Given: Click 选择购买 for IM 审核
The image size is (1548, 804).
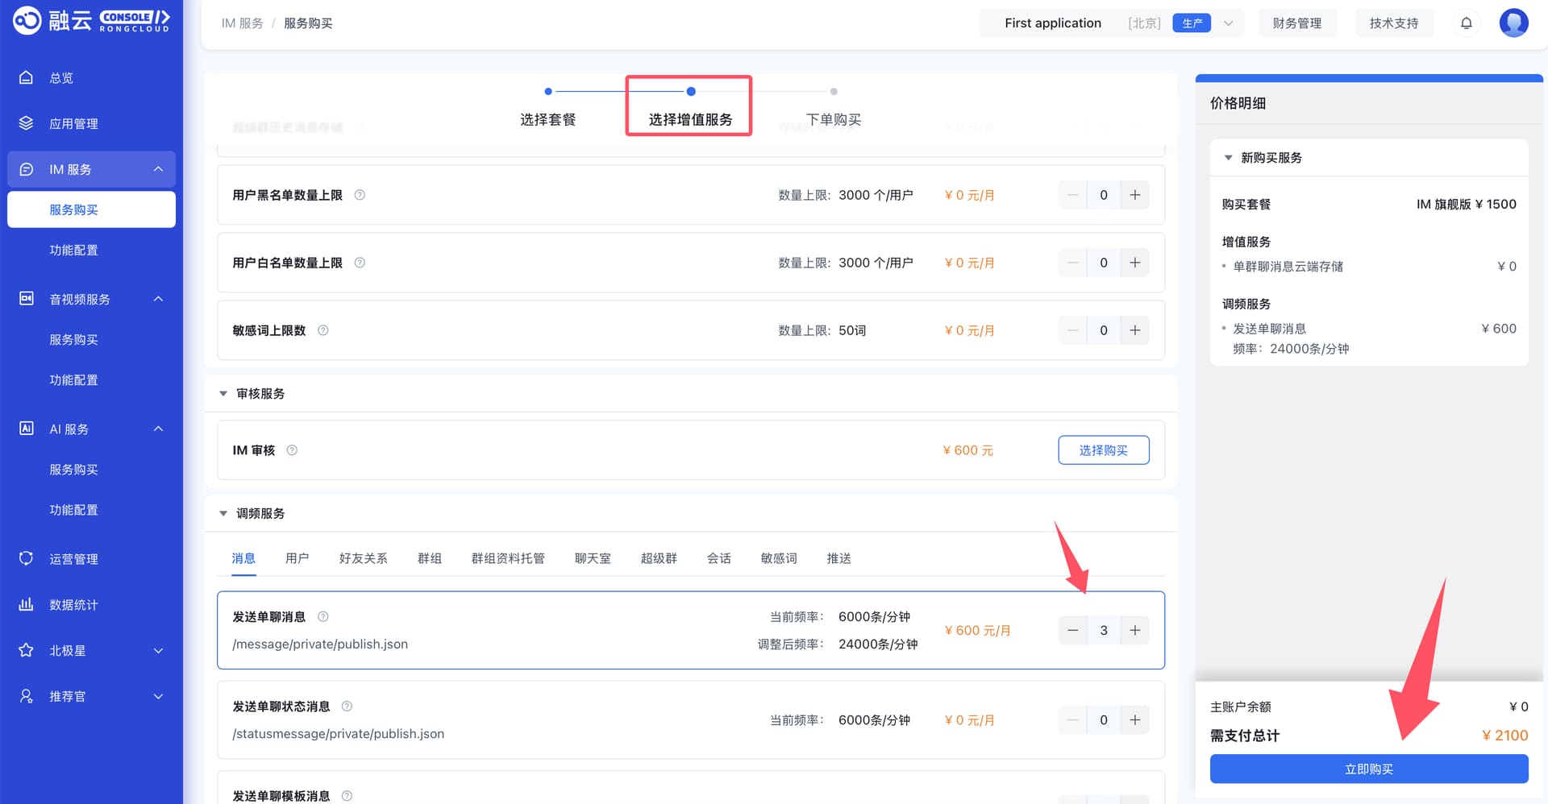Looking at the screenshot, I should tap(1103, 450).
